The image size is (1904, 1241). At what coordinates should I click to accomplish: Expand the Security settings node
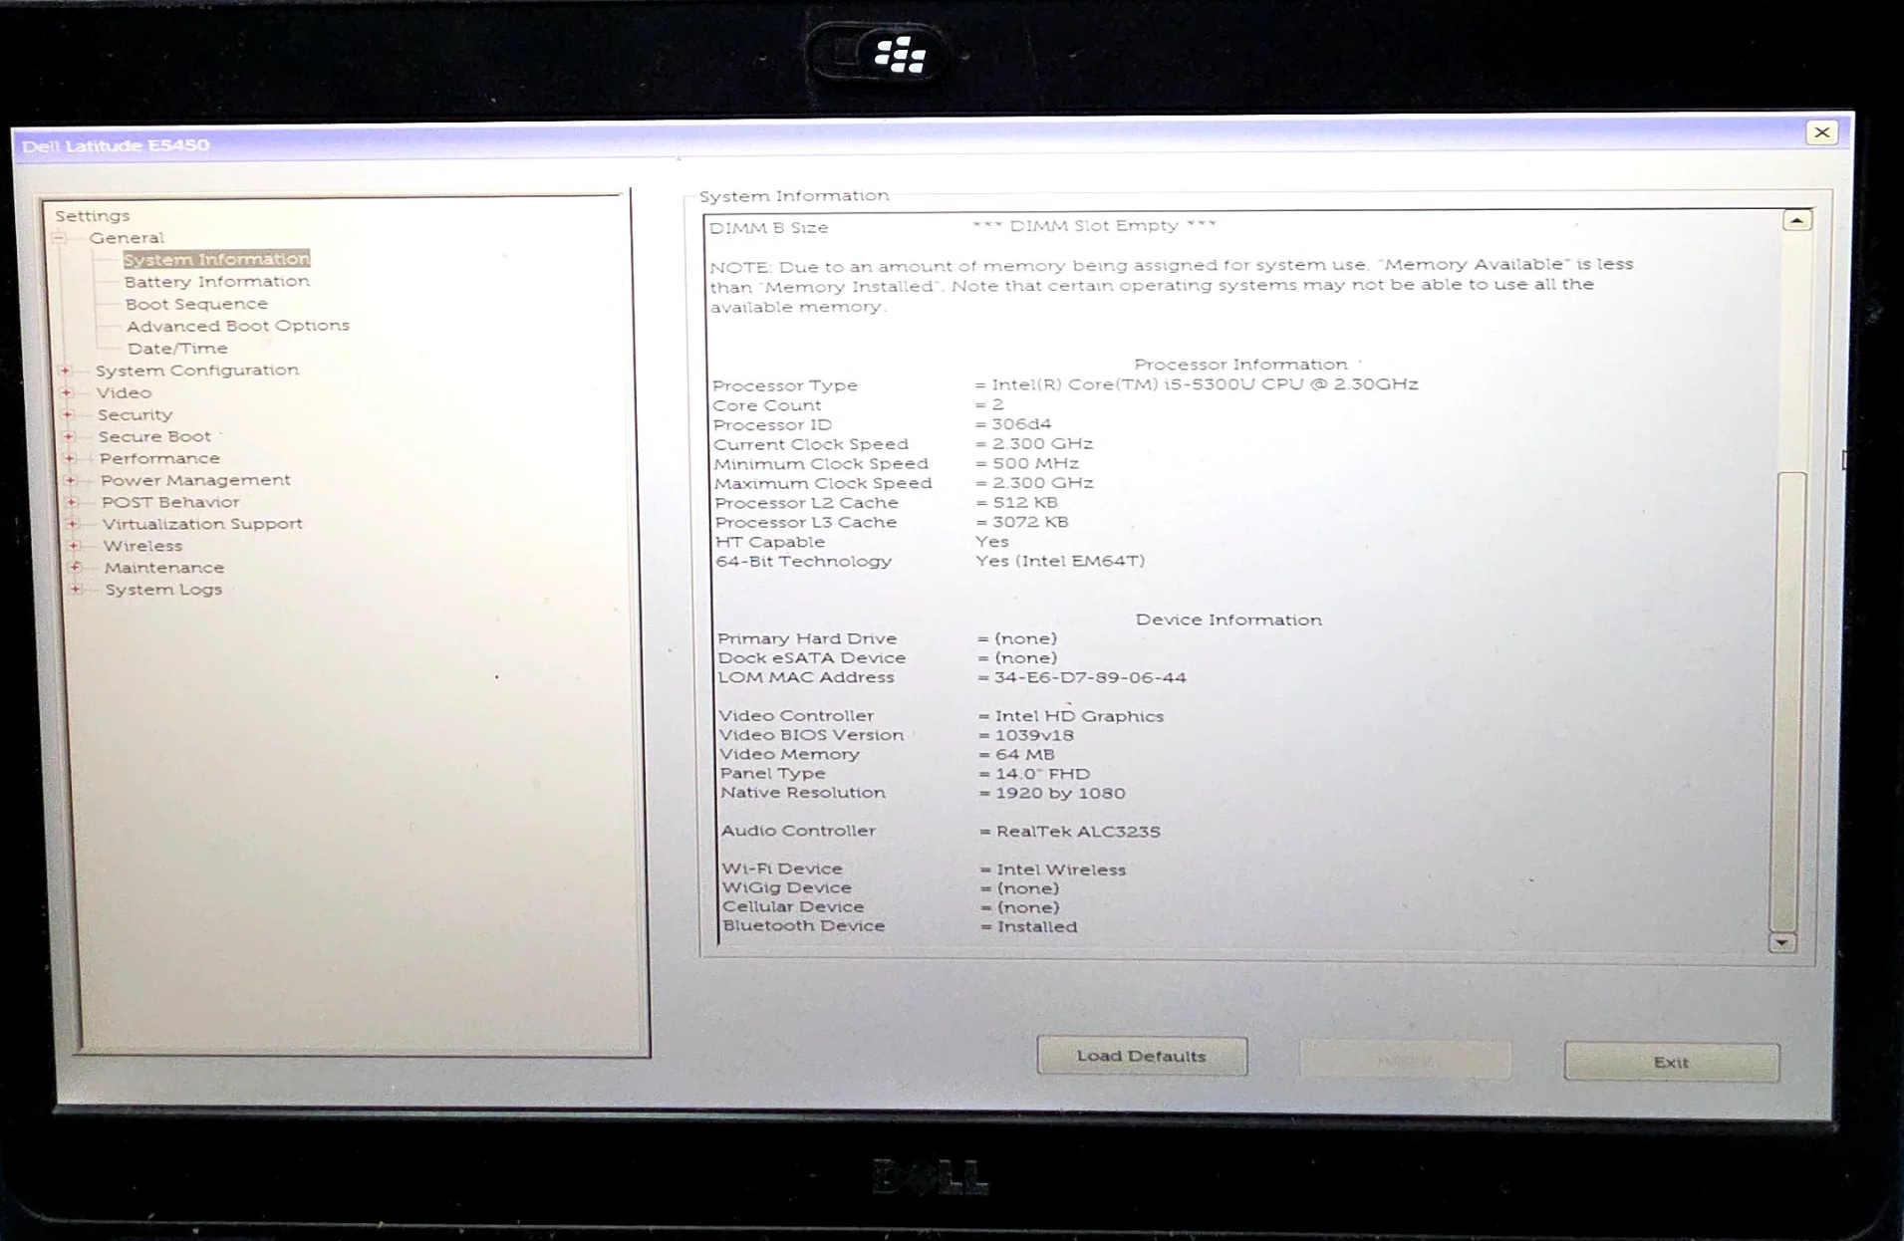(x=68, y=414)
